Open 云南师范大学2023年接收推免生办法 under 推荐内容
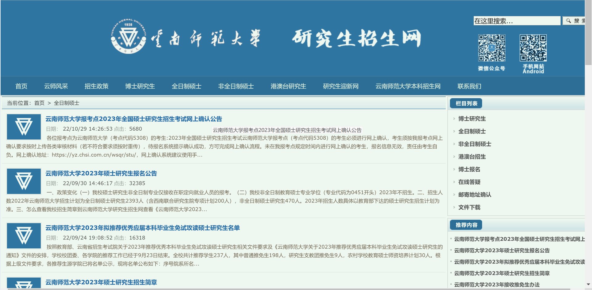Image resolution: width=592 pixels, height=290 pixels. click(497, 285)
